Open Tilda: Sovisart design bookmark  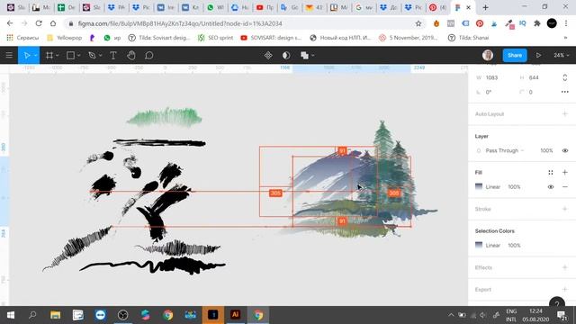[159, 38]
